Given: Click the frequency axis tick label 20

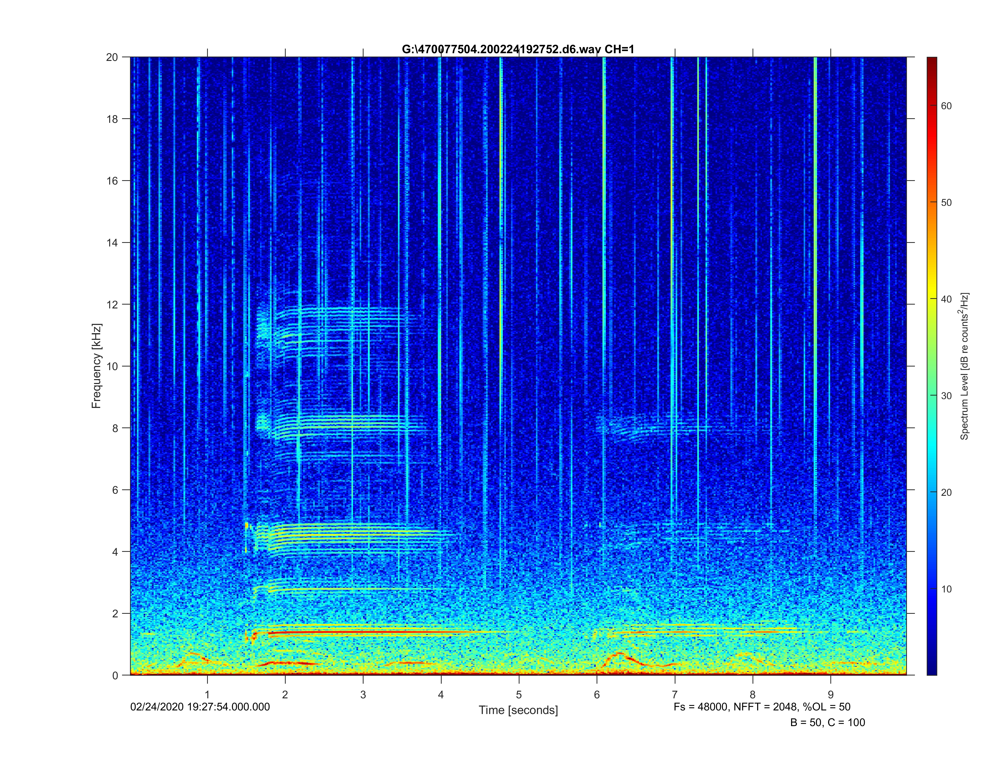Looking at the screenshot, I should click(112, 57).
